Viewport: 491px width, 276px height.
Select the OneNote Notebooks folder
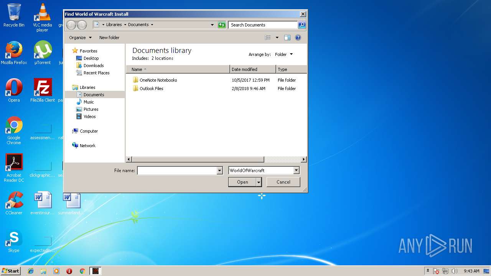coord(158,80)
